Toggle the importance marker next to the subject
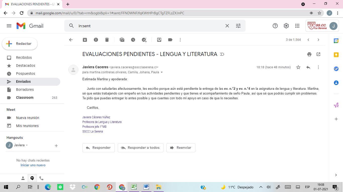 (222, 54)
